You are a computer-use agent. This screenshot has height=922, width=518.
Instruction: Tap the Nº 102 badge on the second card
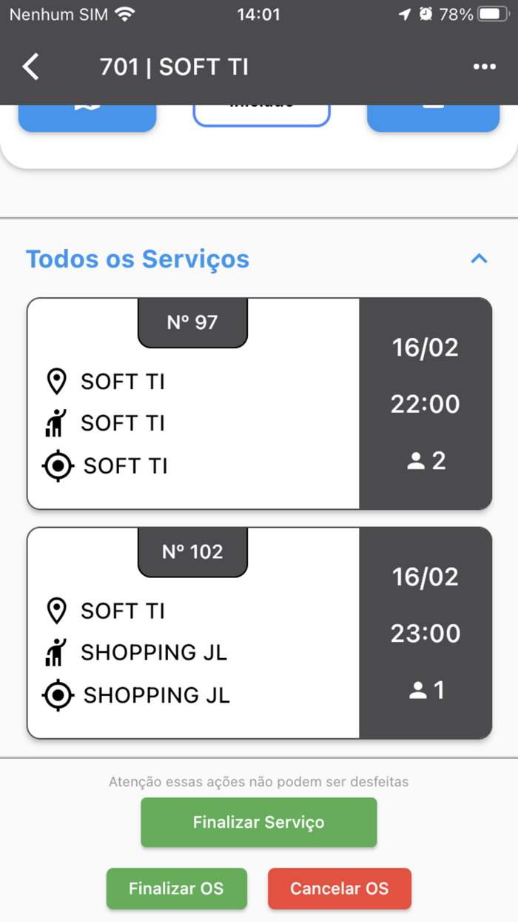tap(192, 551)
